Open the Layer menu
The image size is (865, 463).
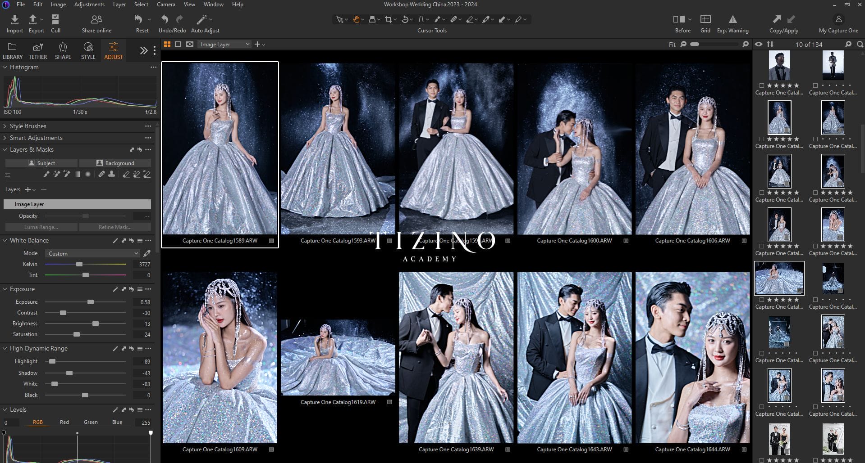119,4
